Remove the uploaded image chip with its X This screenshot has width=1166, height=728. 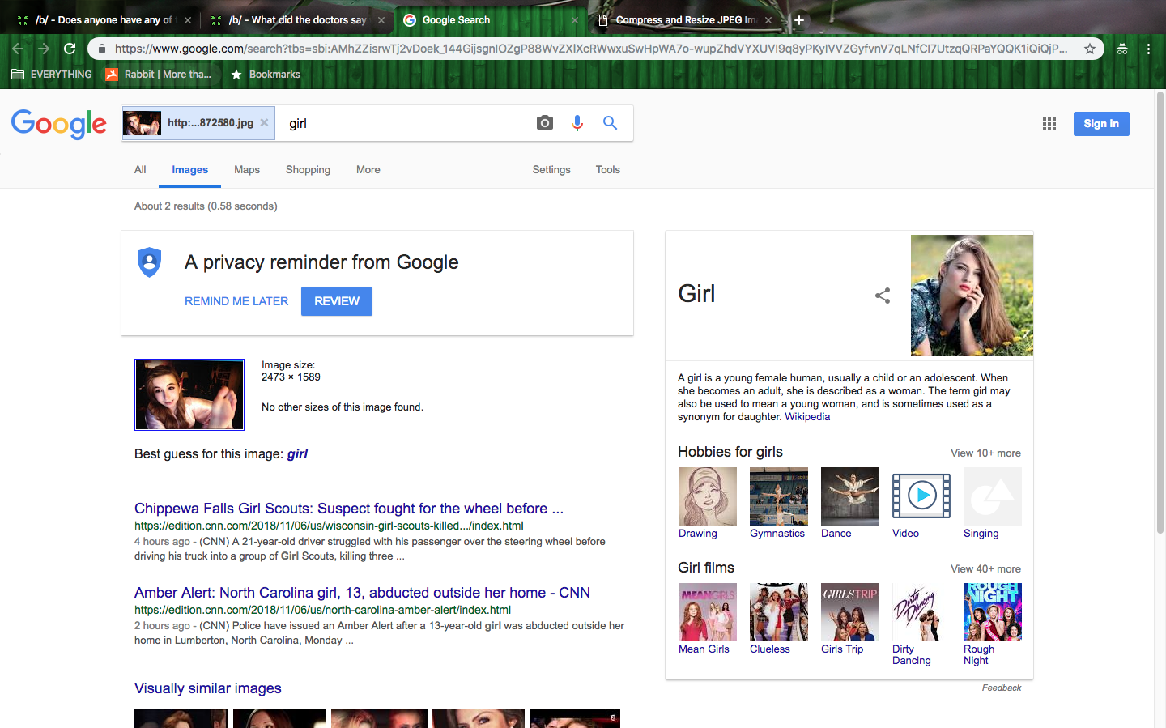pos(264,123)
